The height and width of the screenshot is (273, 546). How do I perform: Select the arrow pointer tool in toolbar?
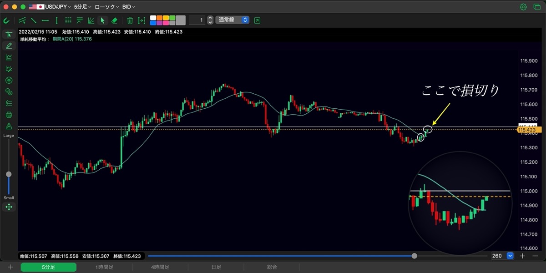click(102, 20)
